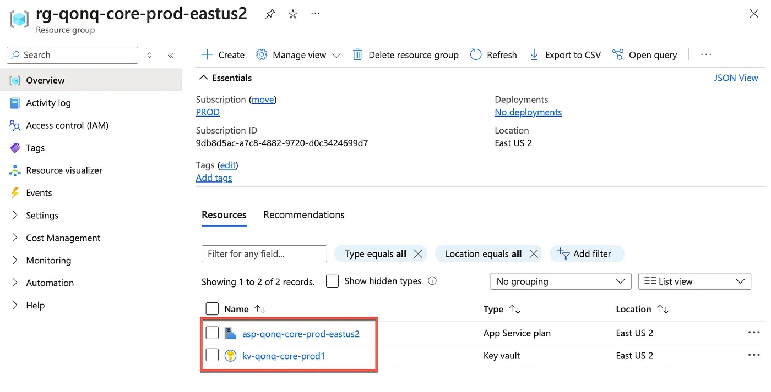Click the hidden types info icon
This screenshot has height=392, width=771.
coord(432,281)
